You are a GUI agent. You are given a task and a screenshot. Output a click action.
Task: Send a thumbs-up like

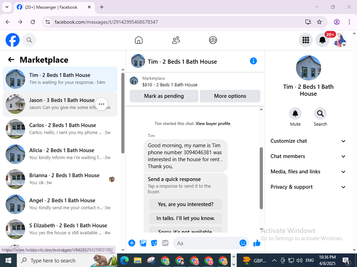click(x=257, y=243)
